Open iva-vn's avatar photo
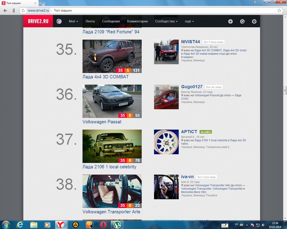Viewport: 287px width, 229px height. [x=166, y=187]
